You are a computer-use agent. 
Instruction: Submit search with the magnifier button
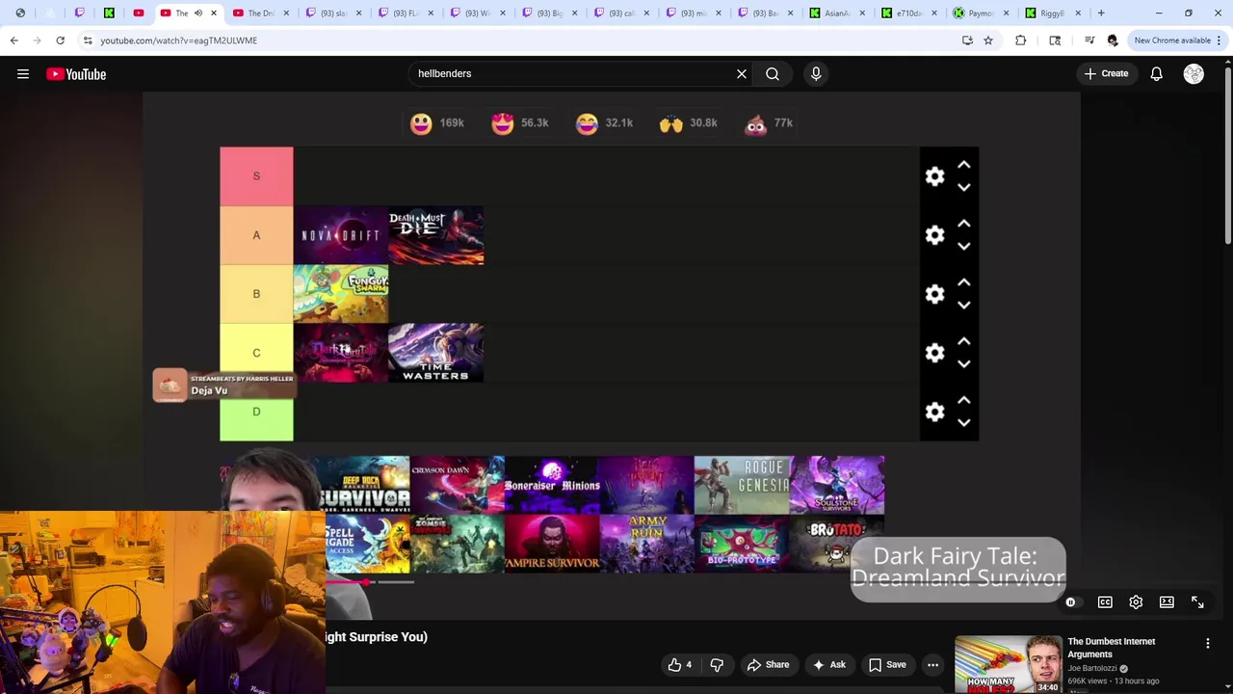click(773, 73)
